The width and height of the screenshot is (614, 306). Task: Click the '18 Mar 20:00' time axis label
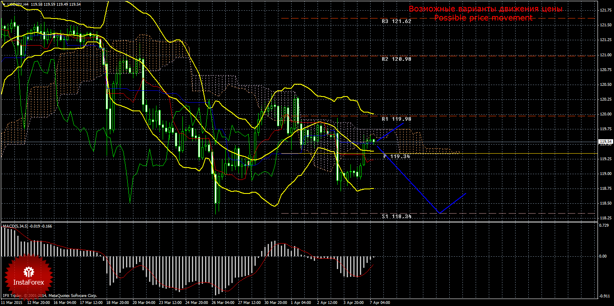click(x=118, y=303)
